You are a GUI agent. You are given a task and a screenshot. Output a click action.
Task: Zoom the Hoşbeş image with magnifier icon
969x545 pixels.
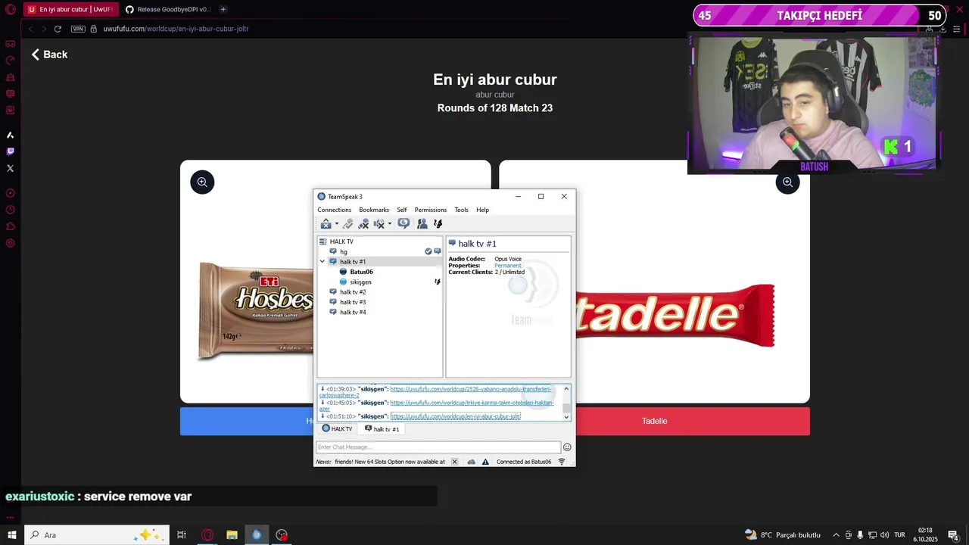tap(202, 182)
